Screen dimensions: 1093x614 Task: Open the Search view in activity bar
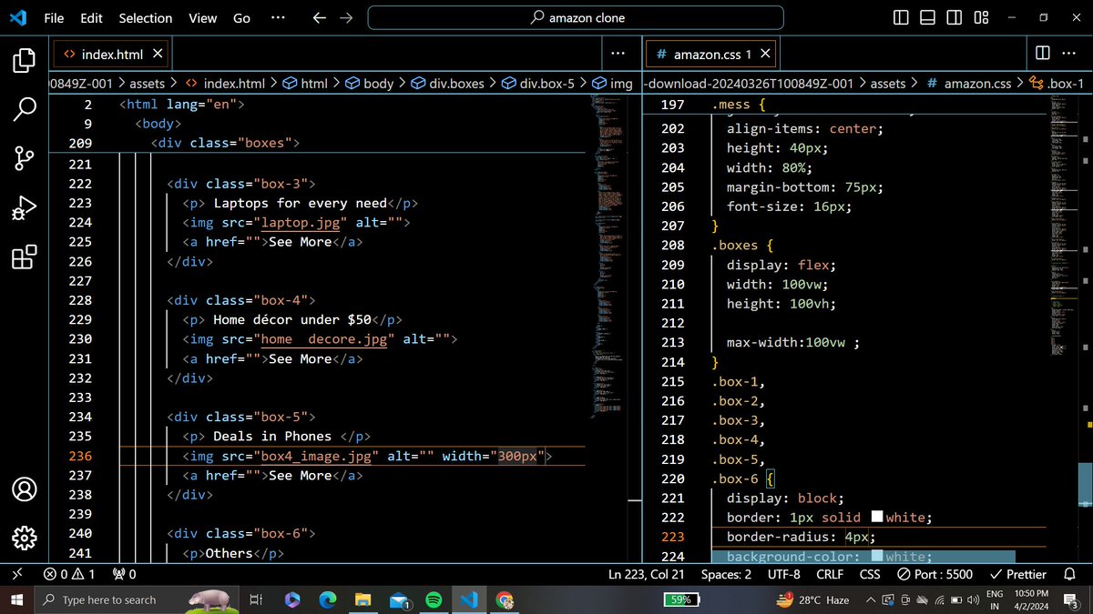[x=24, y=109]
